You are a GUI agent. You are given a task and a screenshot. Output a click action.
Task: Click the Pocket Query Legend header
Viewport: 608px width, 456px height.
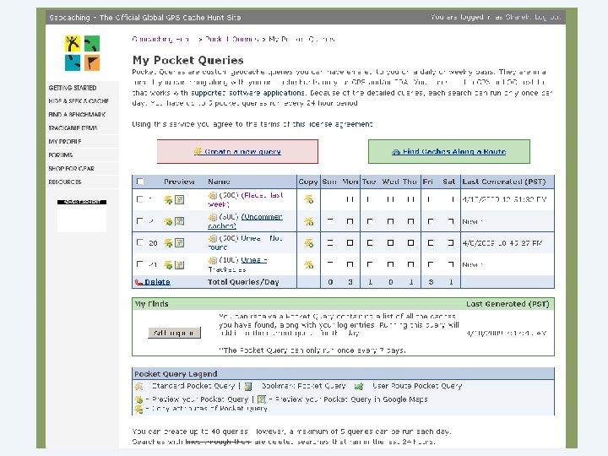point(176,374)
